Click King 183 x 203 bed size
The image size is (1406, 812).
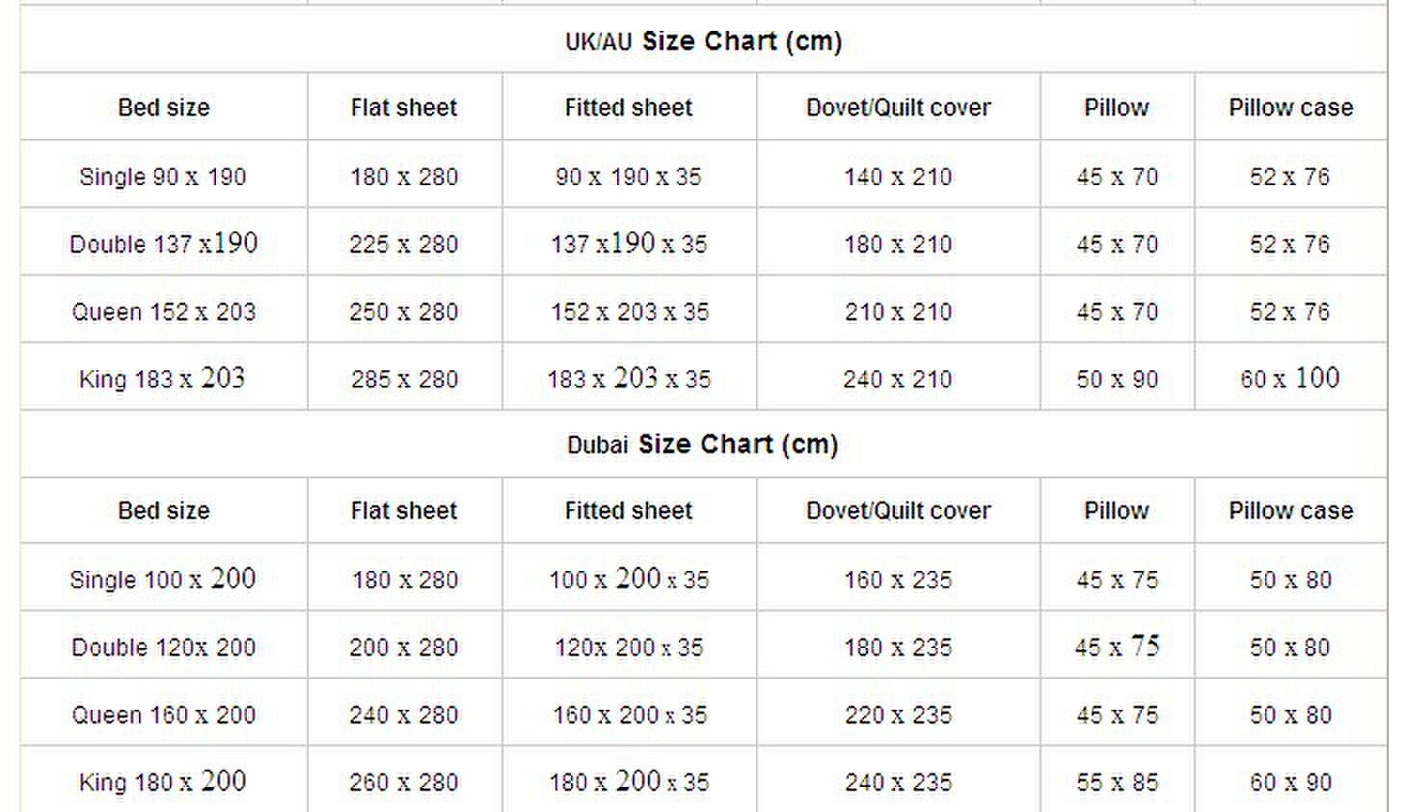[x=163, y=378]
